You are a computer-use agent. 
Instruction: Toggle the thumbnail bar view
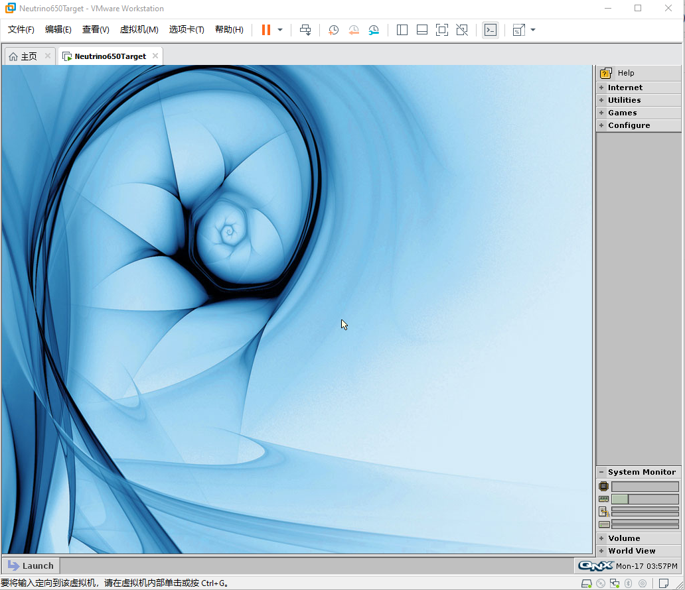point(422,30)
